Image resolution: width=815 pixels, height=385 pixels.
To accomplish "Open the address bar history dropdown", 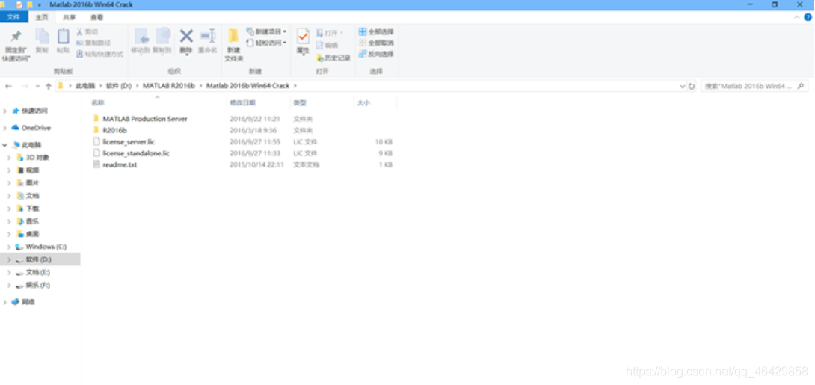I will pos(683,86).
